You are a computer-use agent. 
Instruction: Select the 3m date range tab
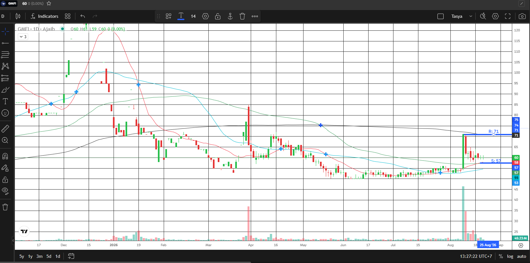coord(39,256)
